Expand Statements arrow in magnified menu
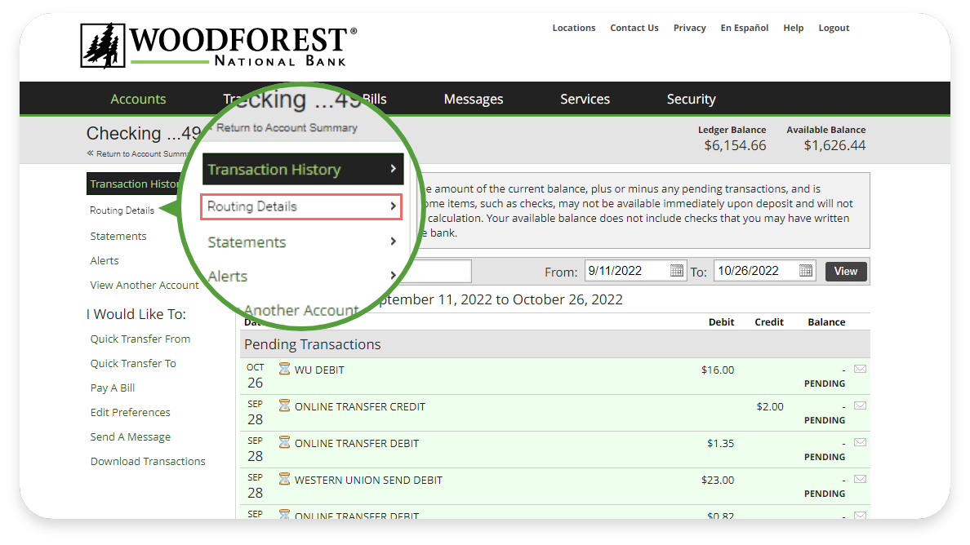The height and width of the screenshot is (545, 970). tap(393, 241)
